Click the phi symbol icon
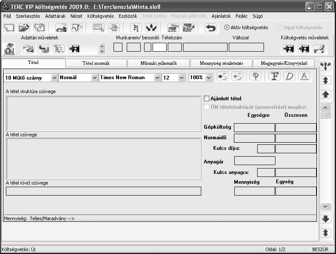Screen dimensions: 336x254 [255, 76]
